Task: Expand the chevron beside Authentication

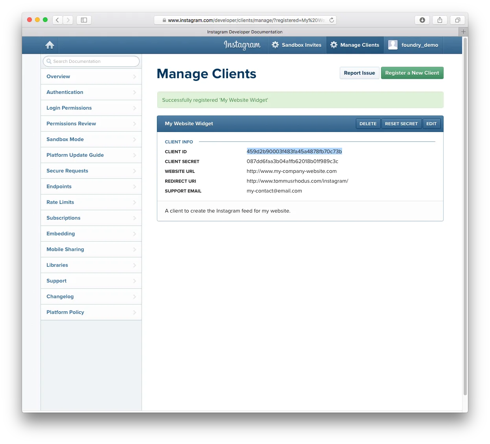Action: tap(134, 92)
